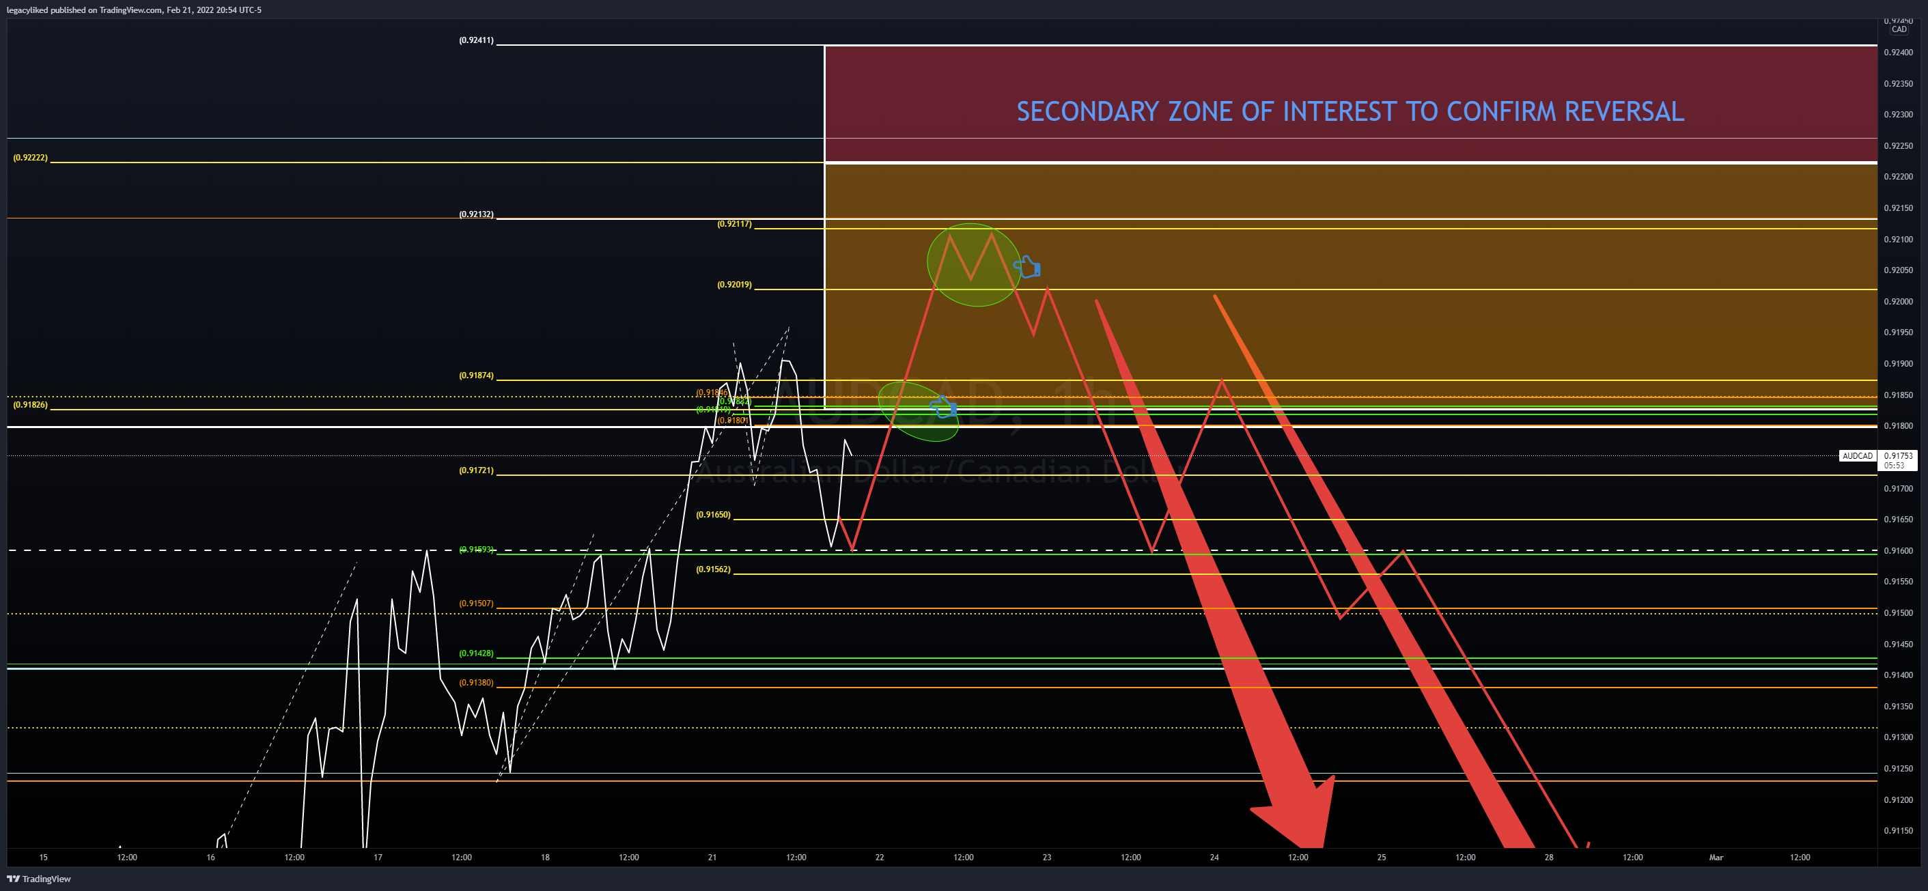Click the 0.92400 tick on the price axis
Image resolution: width=1928 pixels, height=891 pixels.
(x=1898, y=53)
